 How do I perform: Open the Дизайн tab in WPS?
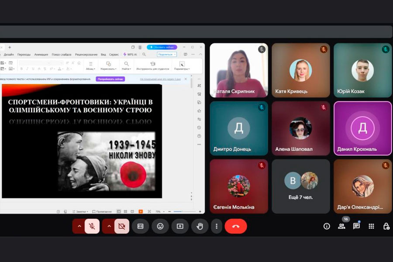[x=9, y=55]
